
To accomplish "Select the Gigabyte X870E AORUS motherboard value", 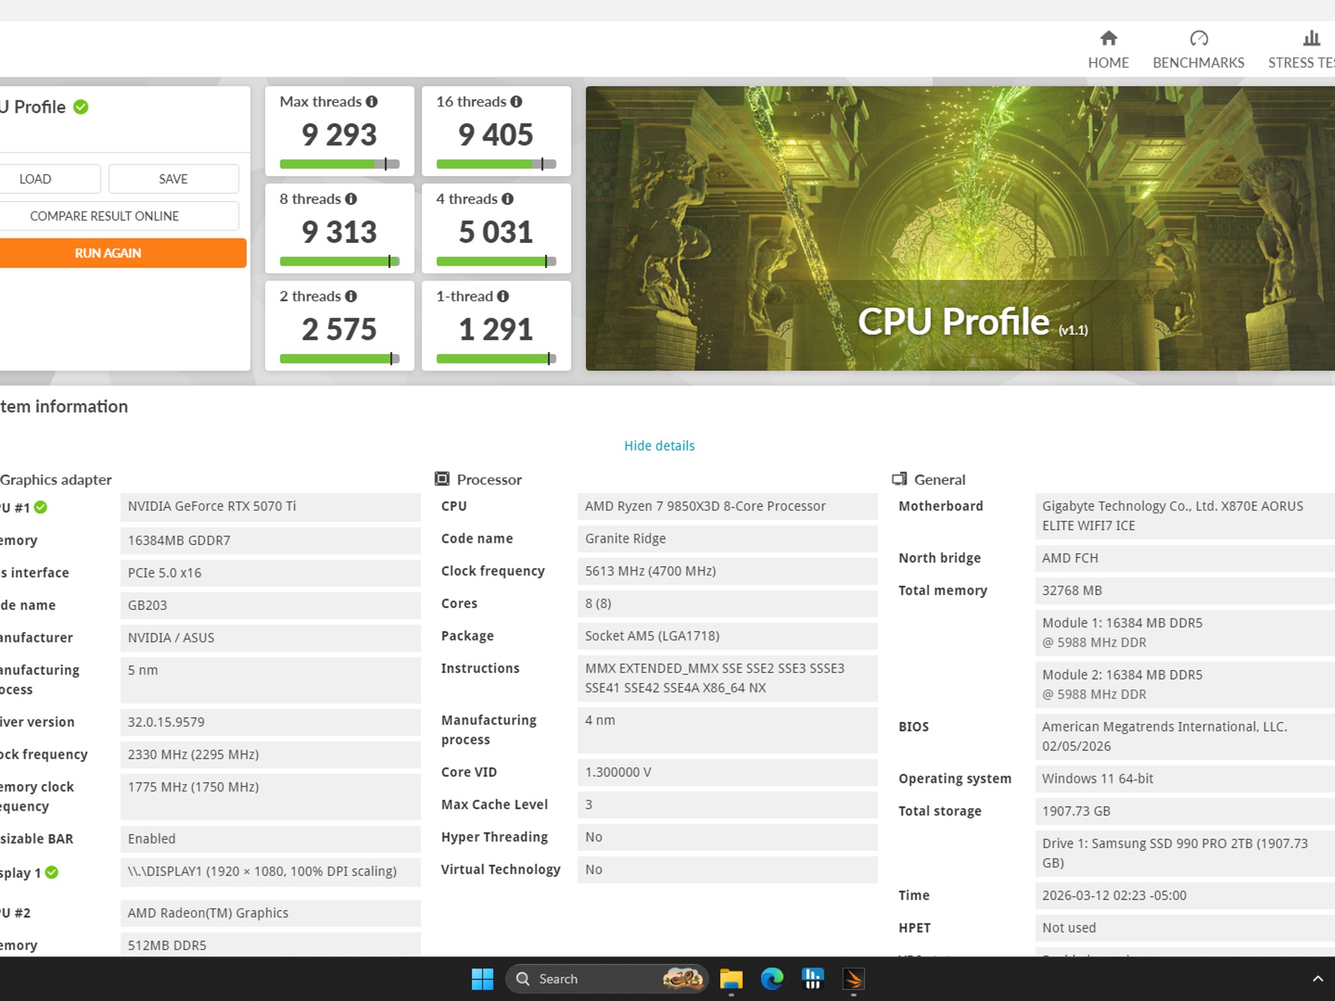I will pos(1185,516).
